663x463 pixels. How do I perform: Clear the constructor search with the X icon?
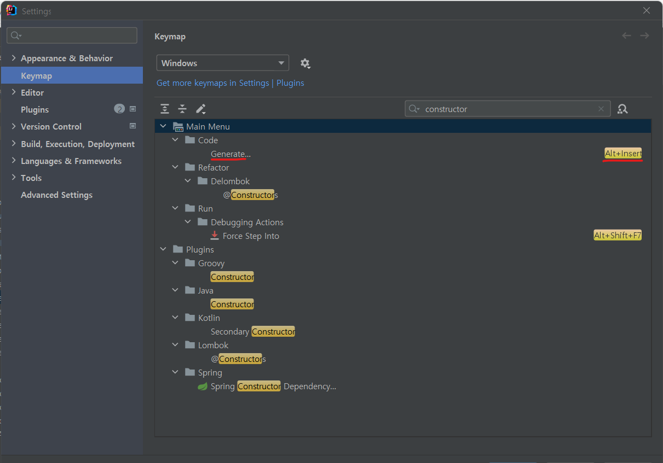[601, 109]
